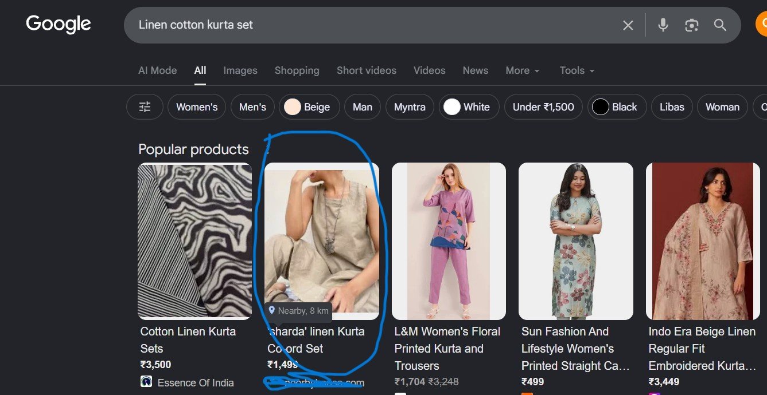Viewport: 767px width, 395px height.
Task: Go to the Videos tab
Action: coord(429,70)
